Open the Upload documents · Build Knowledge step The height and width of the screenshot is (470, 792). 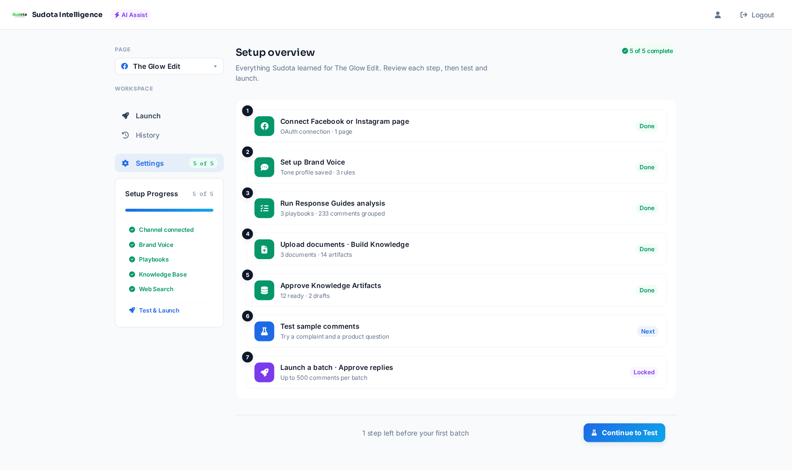pos(456,249)
